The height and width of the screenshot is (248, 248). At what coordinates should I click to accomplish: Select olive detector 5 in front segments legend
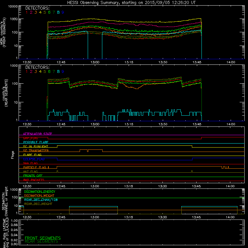(x=45, y=12)
